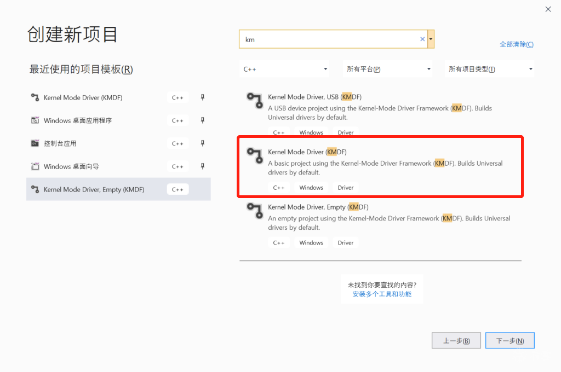Click the 安装多个工具和功能 link
This screenshot has width=561, height=372.
click(x=382, y=294)
